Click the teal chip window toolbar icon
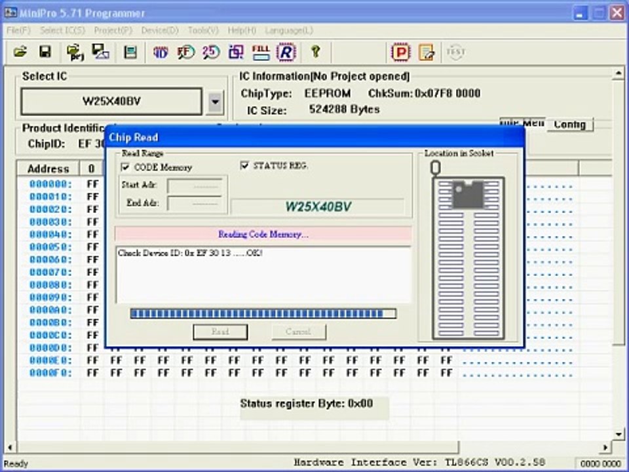The height and width of the screenshot is (472, 629). pyautogui.click(x=130, y=52)
